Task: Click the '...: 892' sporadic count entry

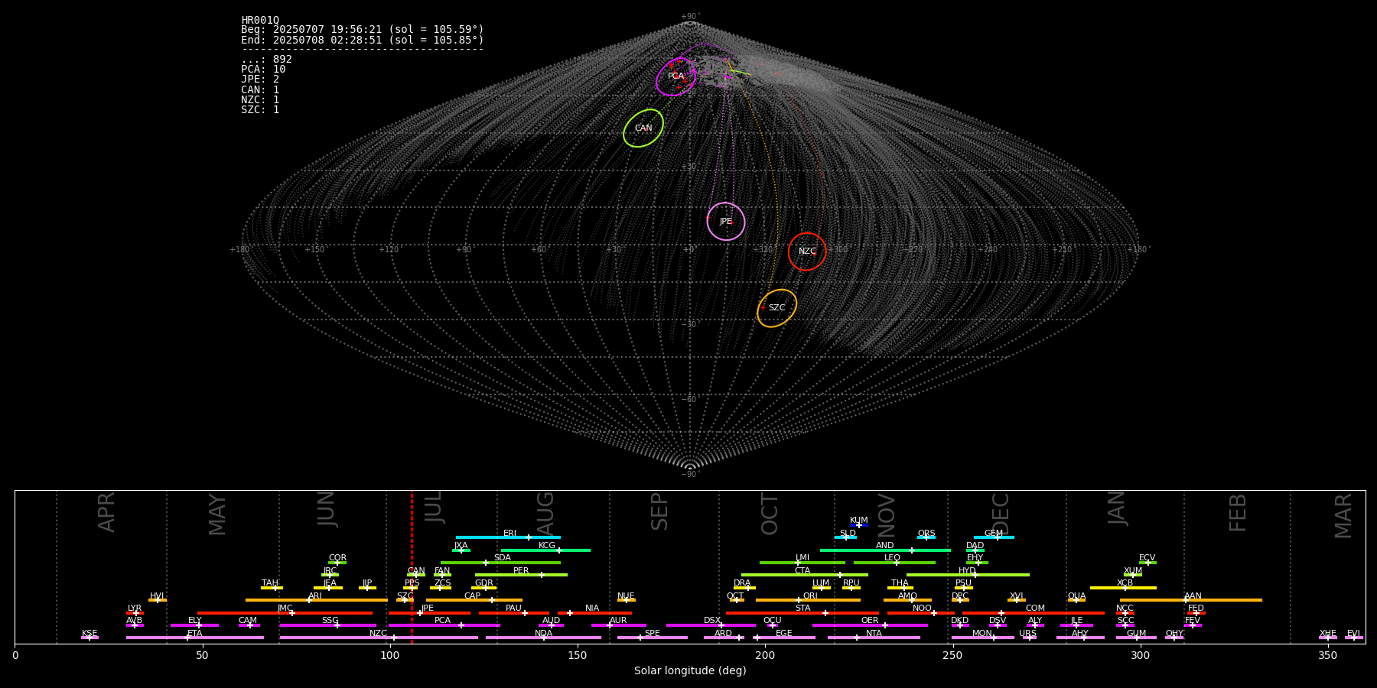Action: (266, 59)
